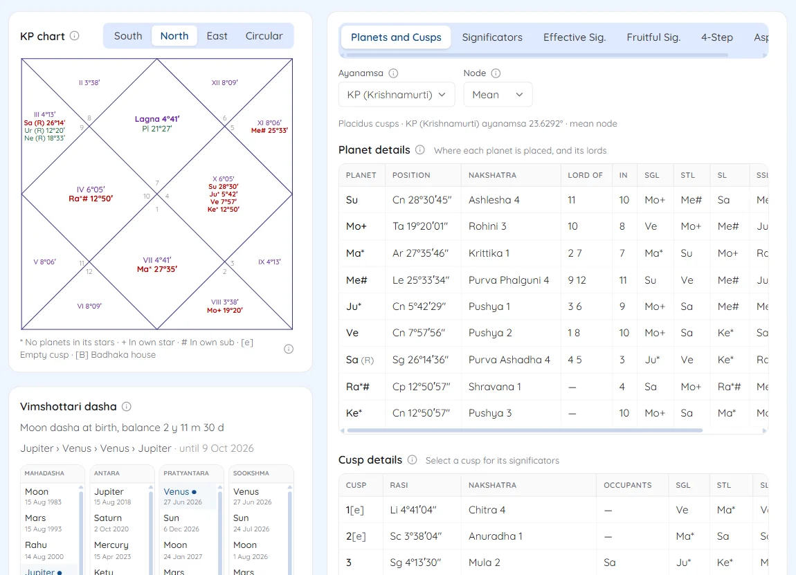Open Node info icon

(x=496, y=73)
